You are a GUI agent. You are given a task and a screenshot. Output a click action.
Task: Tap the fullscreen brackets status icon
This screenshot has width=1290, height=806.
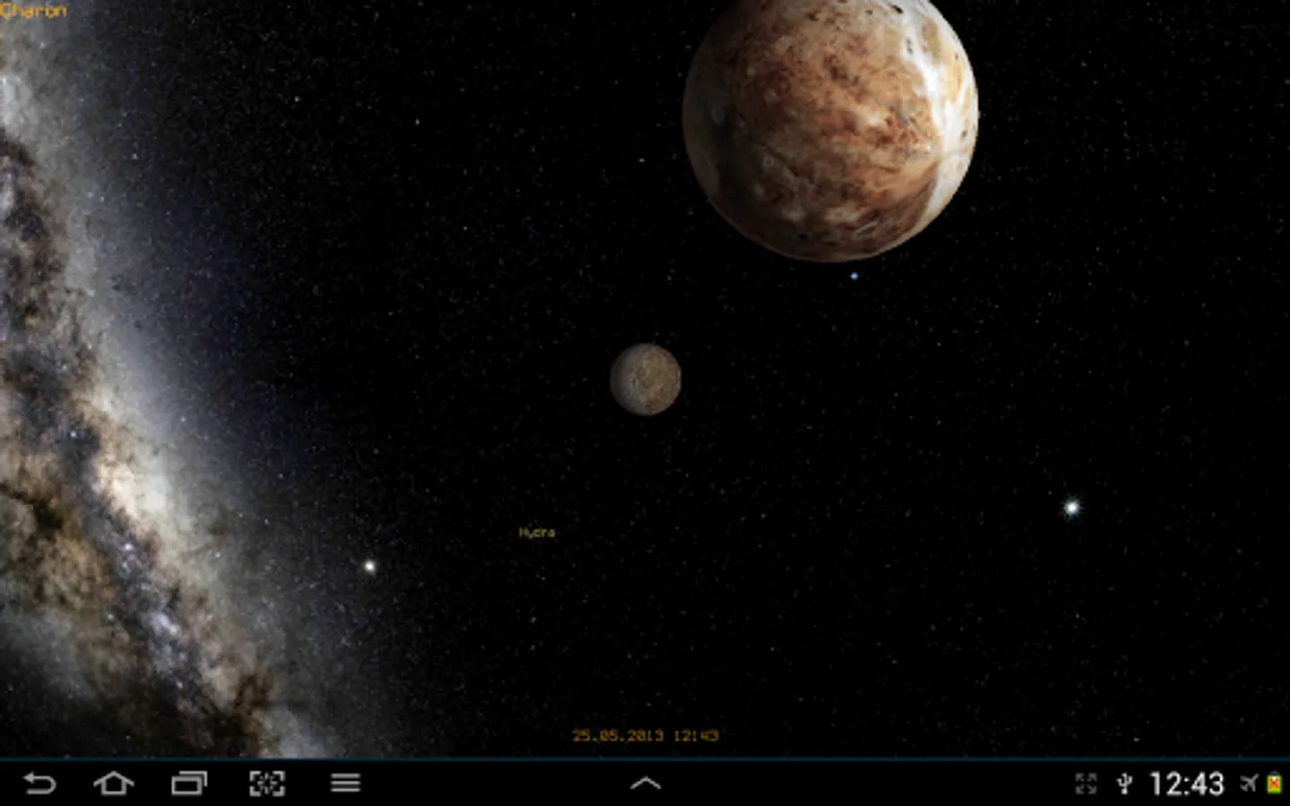(x=1086, y=785)
